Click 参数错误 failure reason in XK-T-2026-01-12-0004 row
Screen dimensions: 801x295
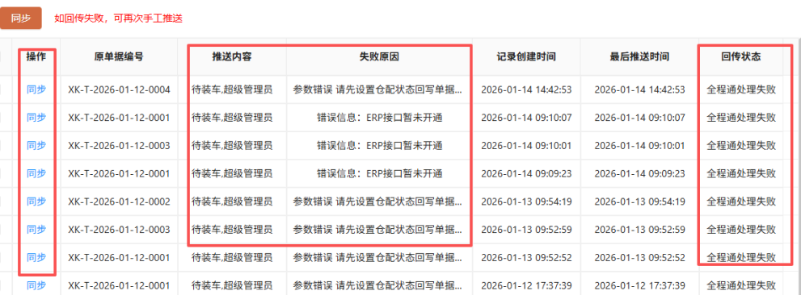(378, 90)
